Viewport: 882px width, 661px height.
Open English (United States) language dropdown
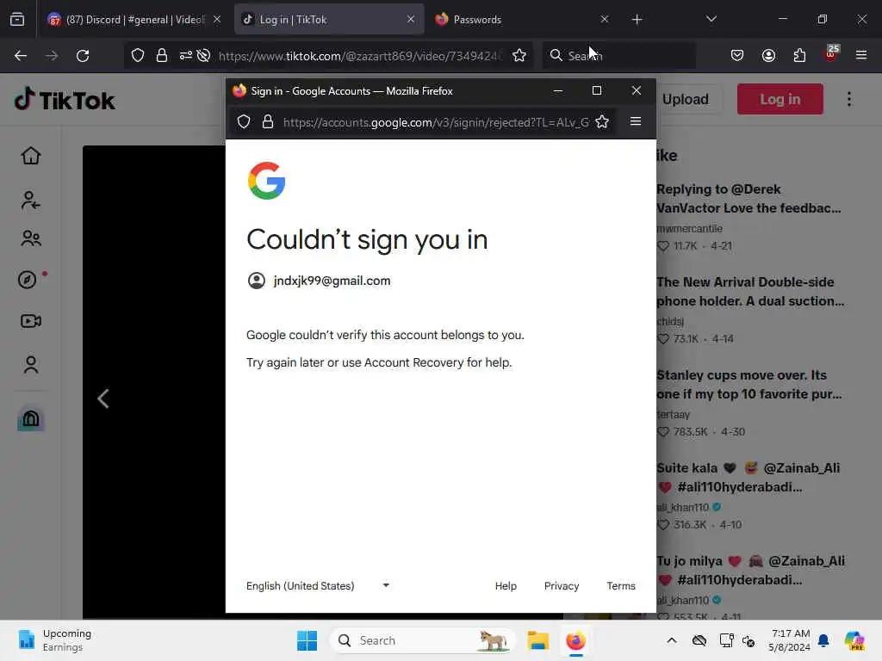pos(318,585)
